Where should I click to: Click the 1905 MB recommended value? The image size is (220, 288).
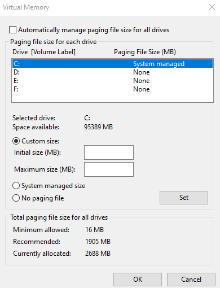pyautogui.click(x=98, y=242)
